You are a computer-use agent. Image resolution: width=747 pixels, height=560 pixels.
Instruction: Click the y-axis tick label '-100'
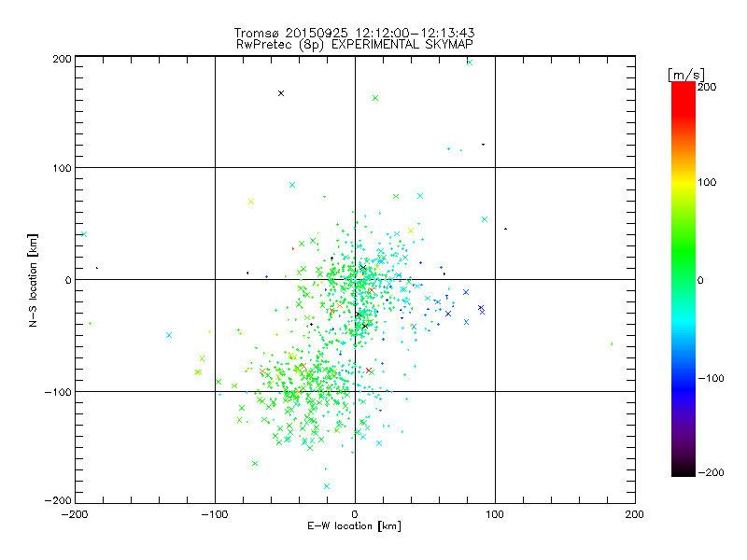pyautogui.click(x=58, y=392)
